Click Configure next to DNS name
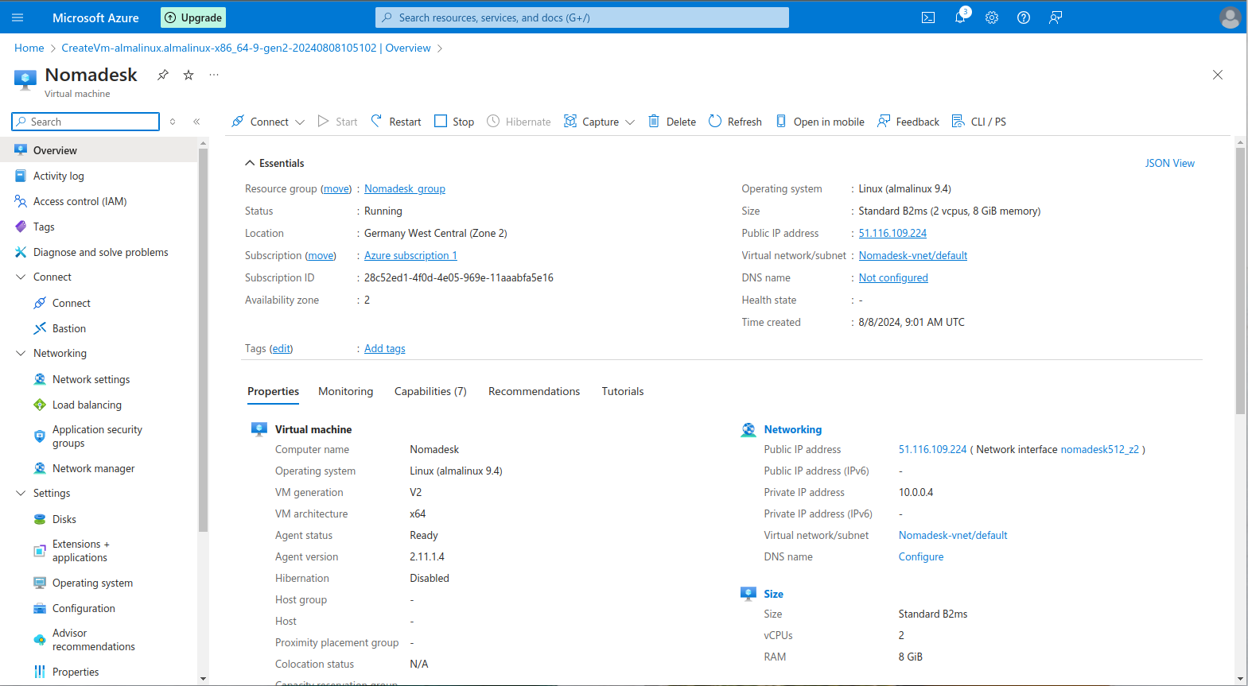 click(x=921, y=556)
